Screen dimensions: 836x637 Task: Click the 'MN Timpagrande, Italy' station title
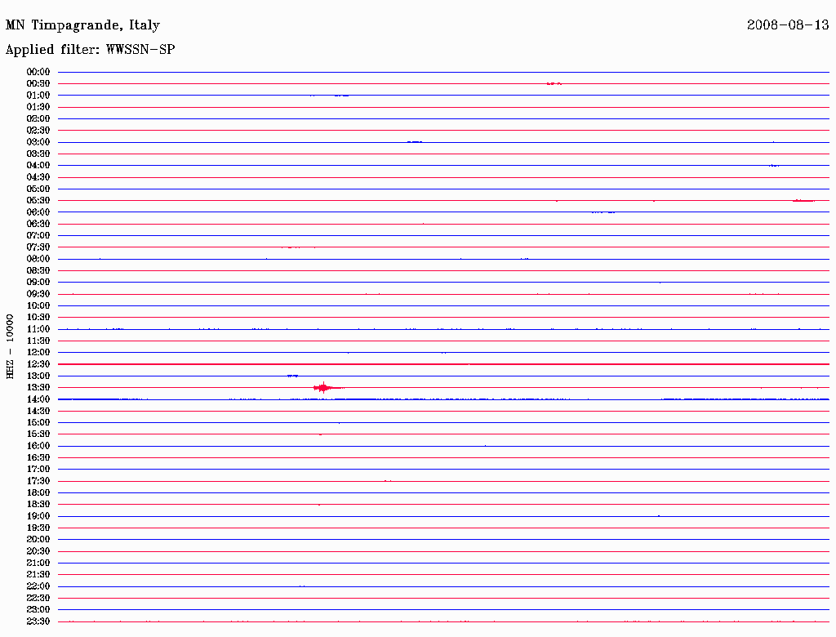point(82,25)
